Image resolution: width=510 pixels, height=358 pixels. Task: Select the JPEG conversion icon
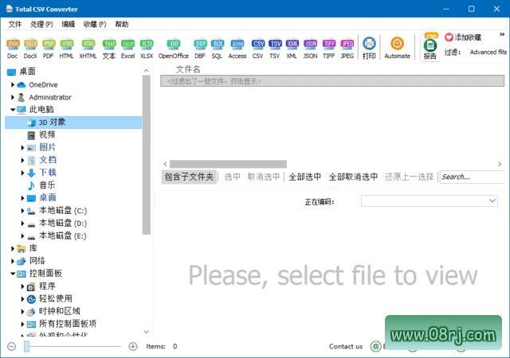[x=347, y=49]
